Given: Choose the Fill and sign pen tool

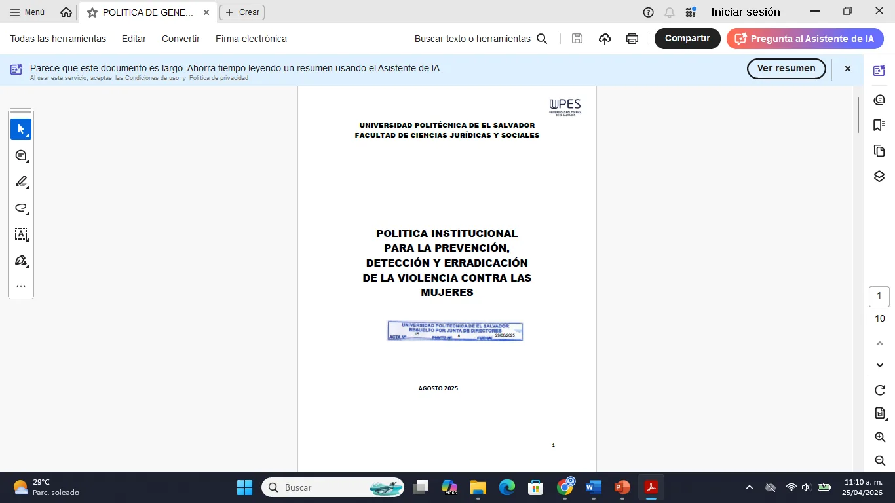Looking at the screenshot, I should (21, 260).
